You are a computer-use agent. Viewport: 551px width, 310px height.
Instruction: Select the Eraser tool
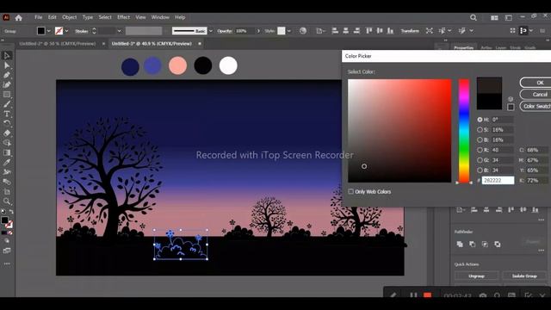pos(7,133)
